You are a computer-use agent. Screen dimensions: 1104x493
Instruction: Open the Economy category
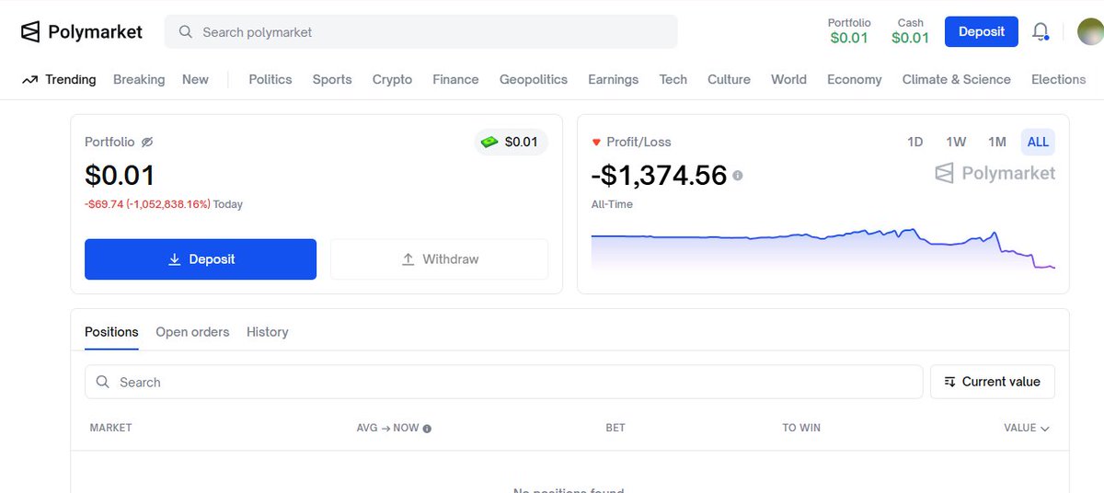(x=854, y=79)
